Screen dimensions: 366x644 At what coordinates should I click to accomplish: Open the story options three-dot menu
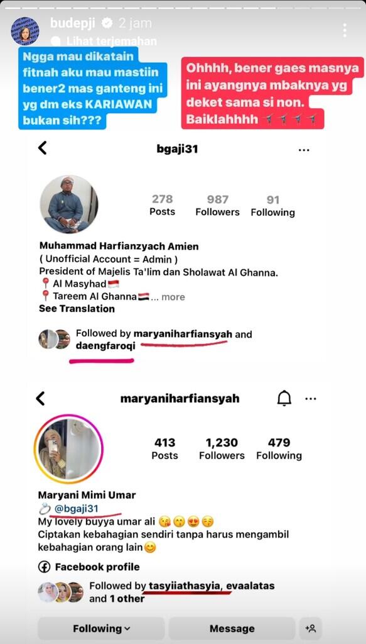click(345, 30)
